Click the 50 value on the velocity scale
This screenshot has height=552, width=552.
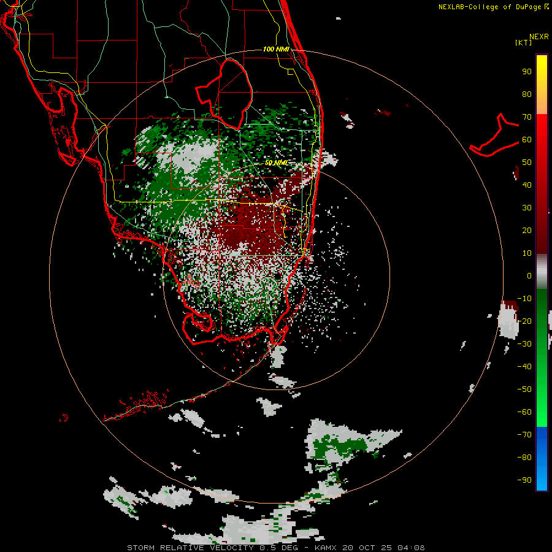pyautogui.click(x=527, y=163)
